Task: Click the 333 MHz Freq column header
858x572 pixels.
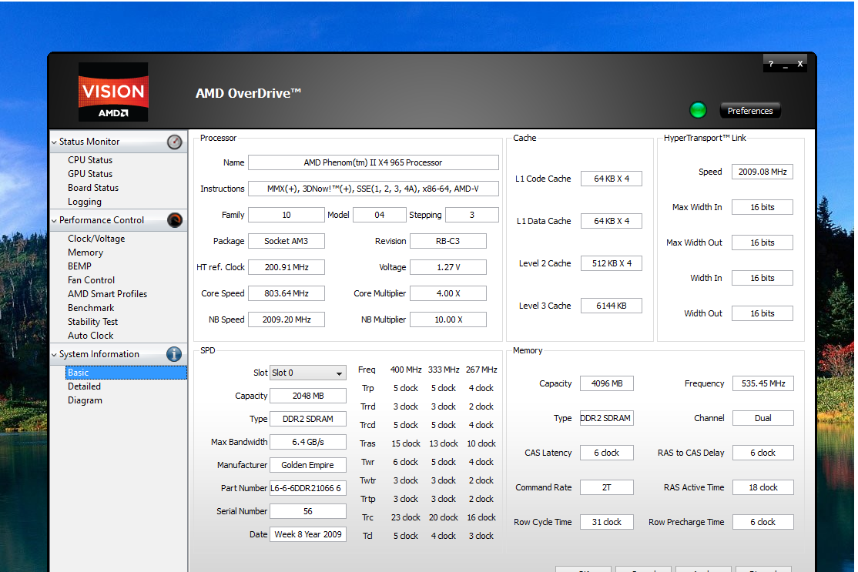Action: point(443,370)
